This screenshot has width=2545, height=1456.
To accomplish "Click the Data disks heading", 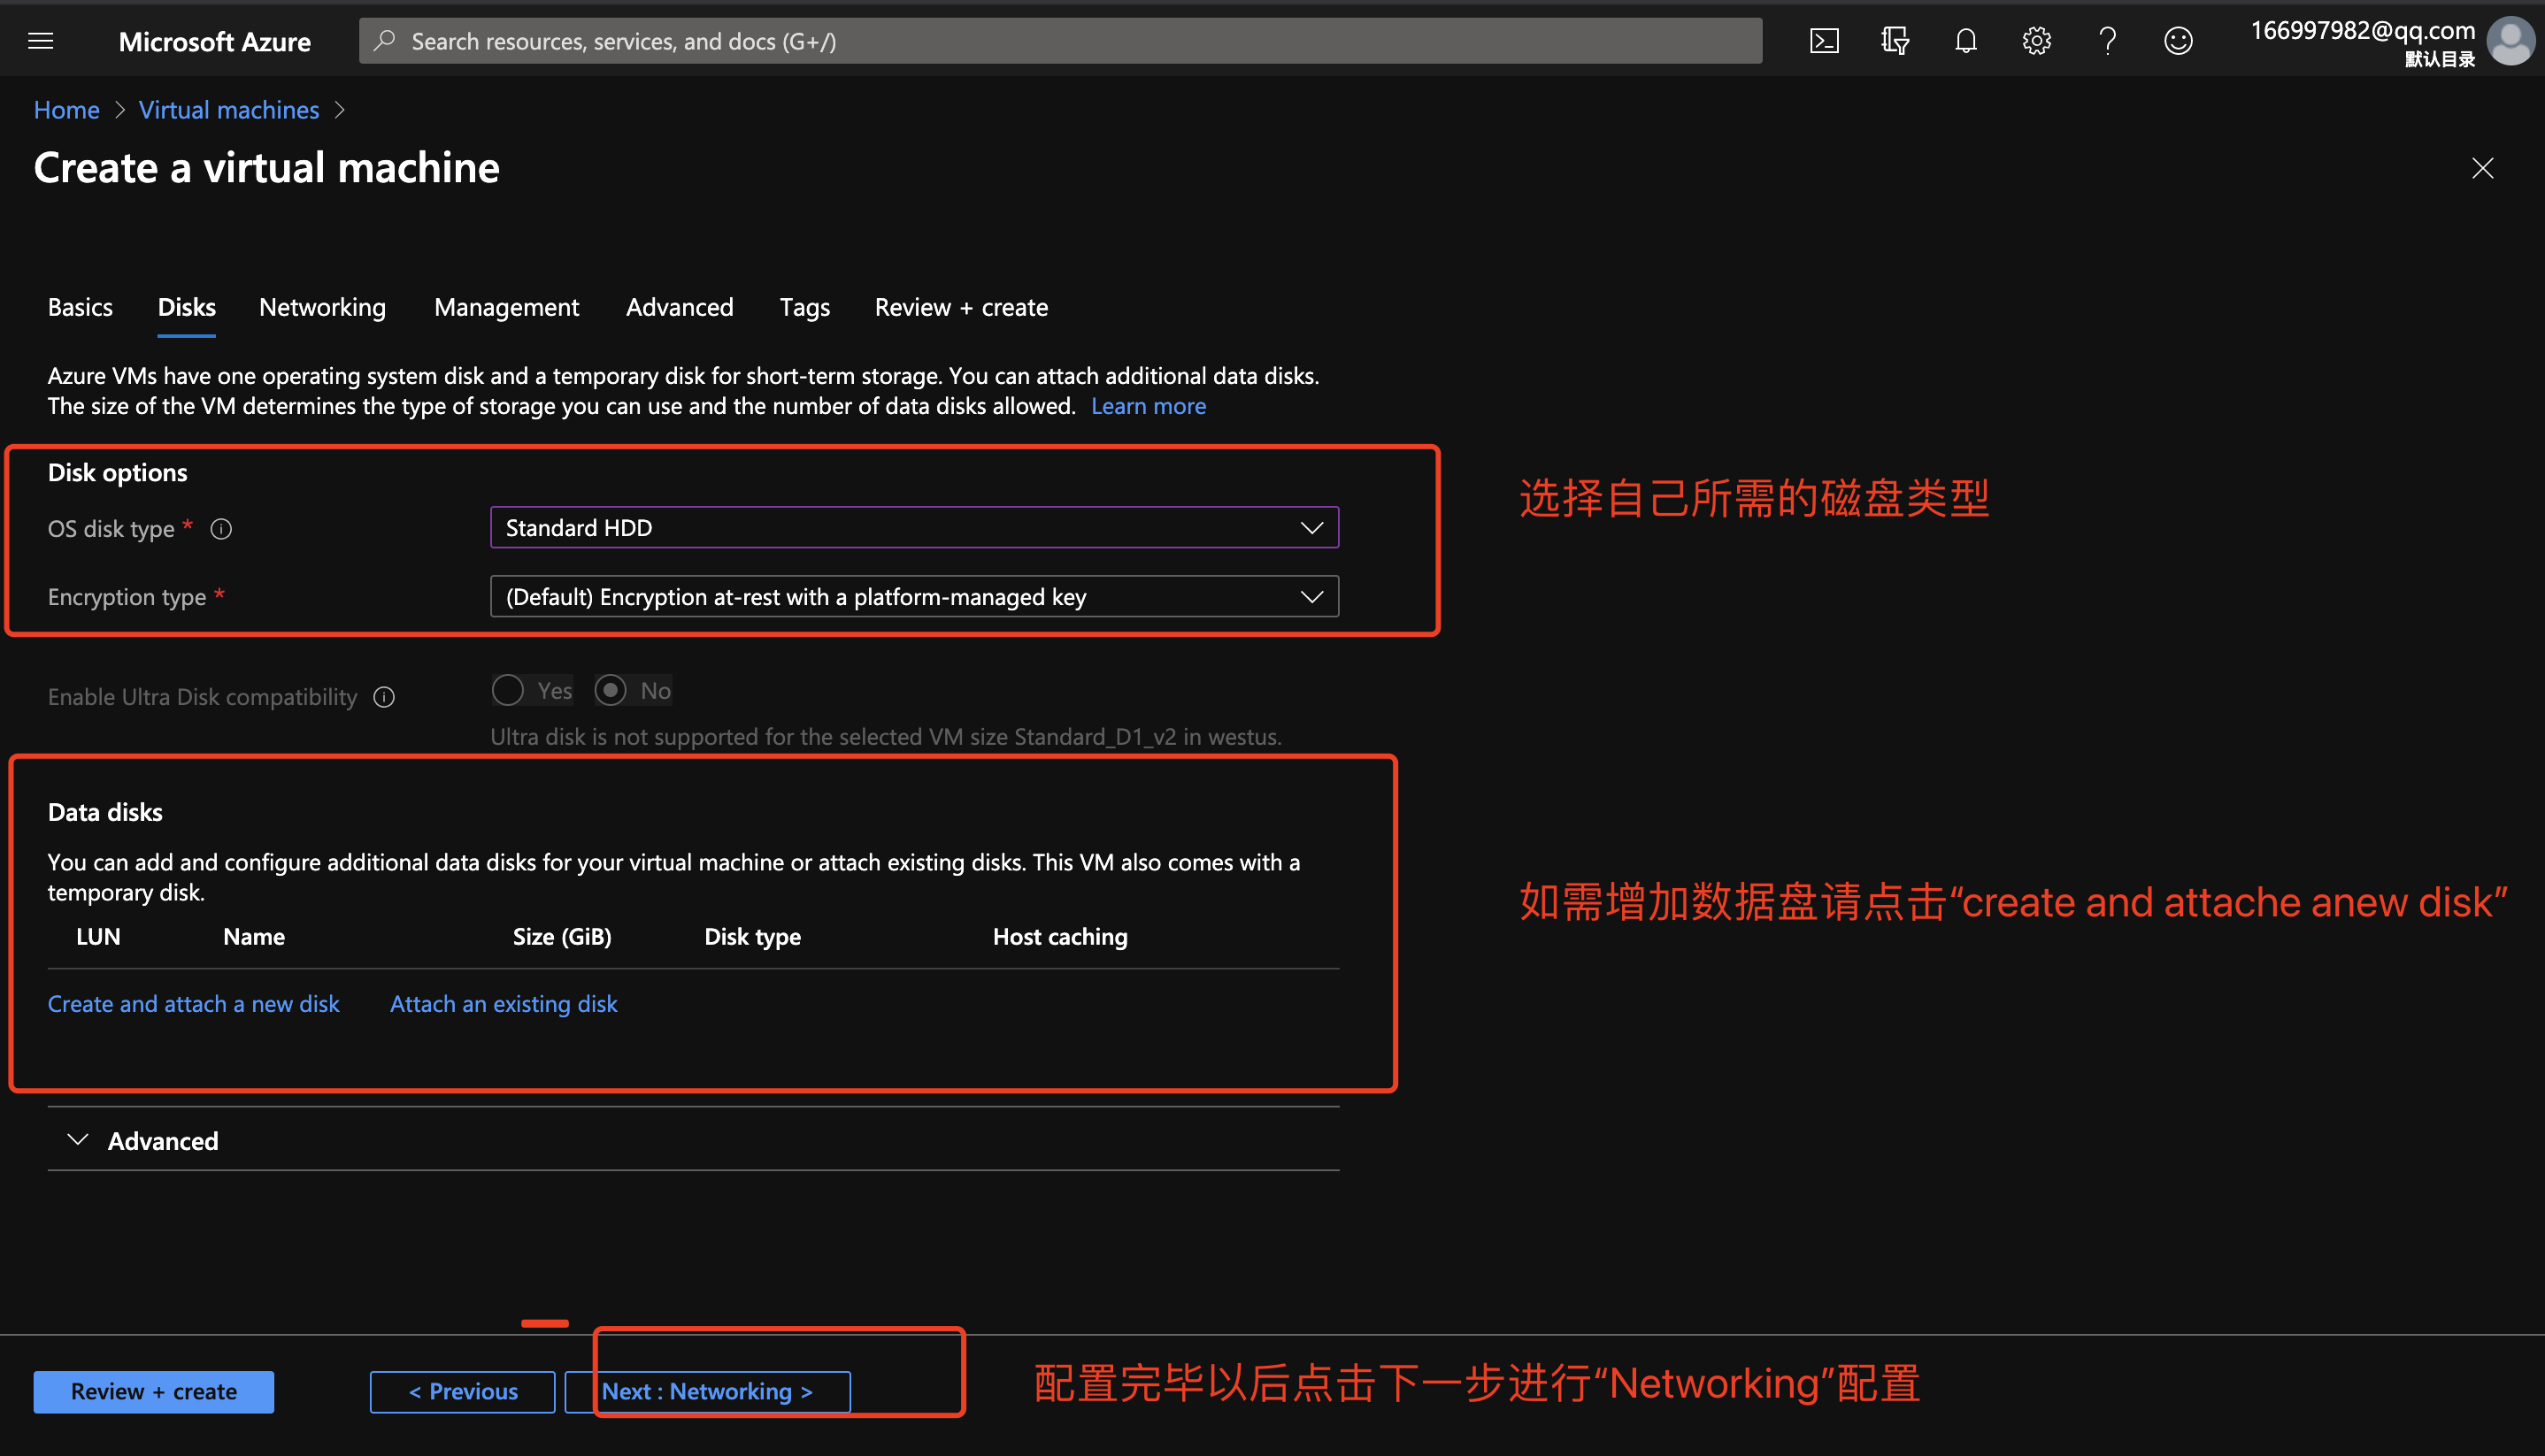I will 105,812.
